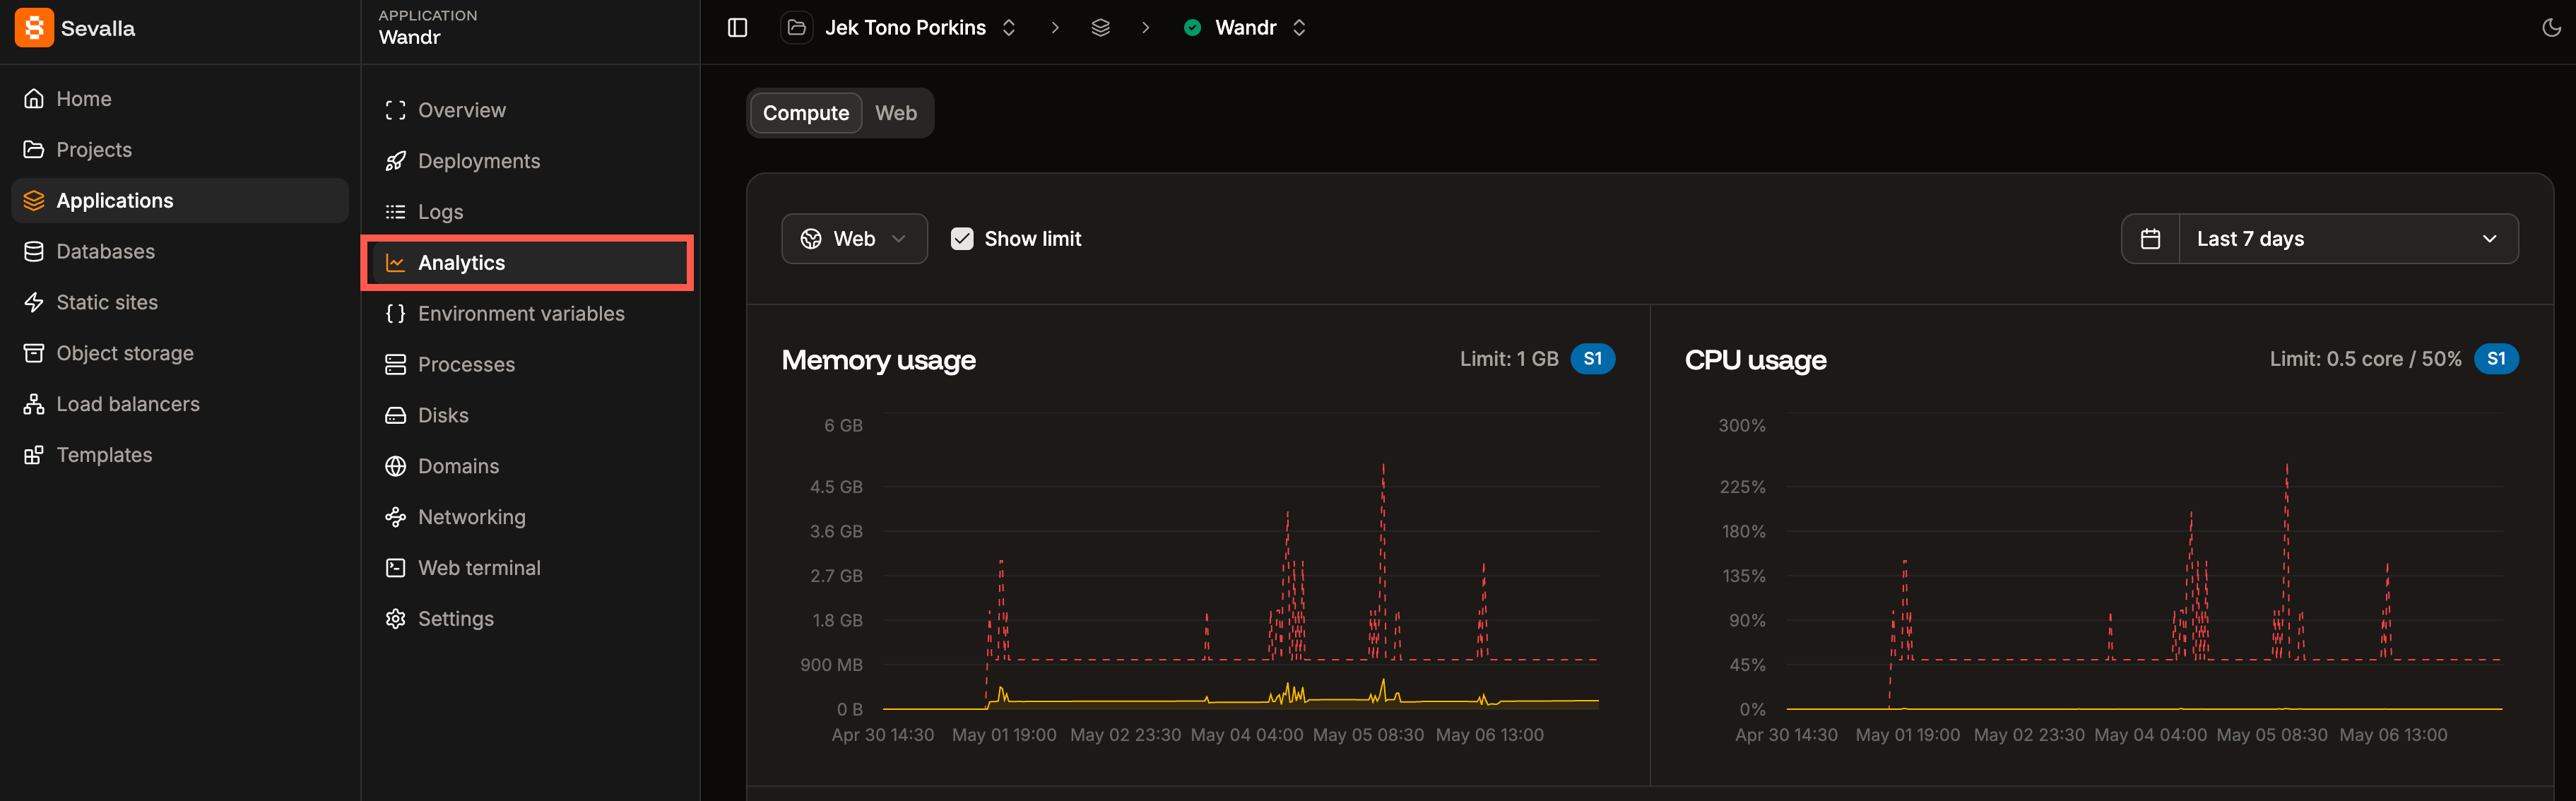Click the Analytics chart icon
The image size is (2576, 801).
[x=396, y=264]
